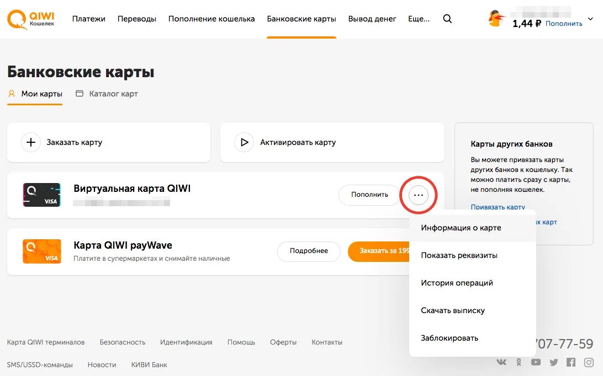The height and width of the screenshot is (376, 603).
Task: Open the YouTube icon in footer
Action: [536, 362]
